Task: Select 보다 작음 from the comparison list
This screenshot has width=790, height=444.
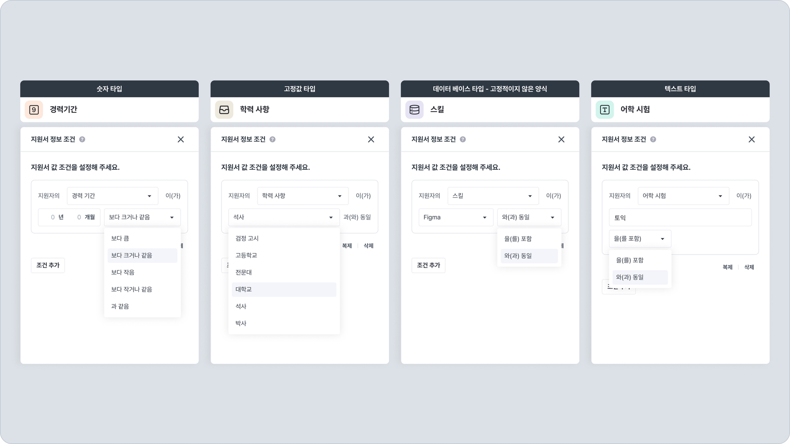Action: click(x=123, y=272)
